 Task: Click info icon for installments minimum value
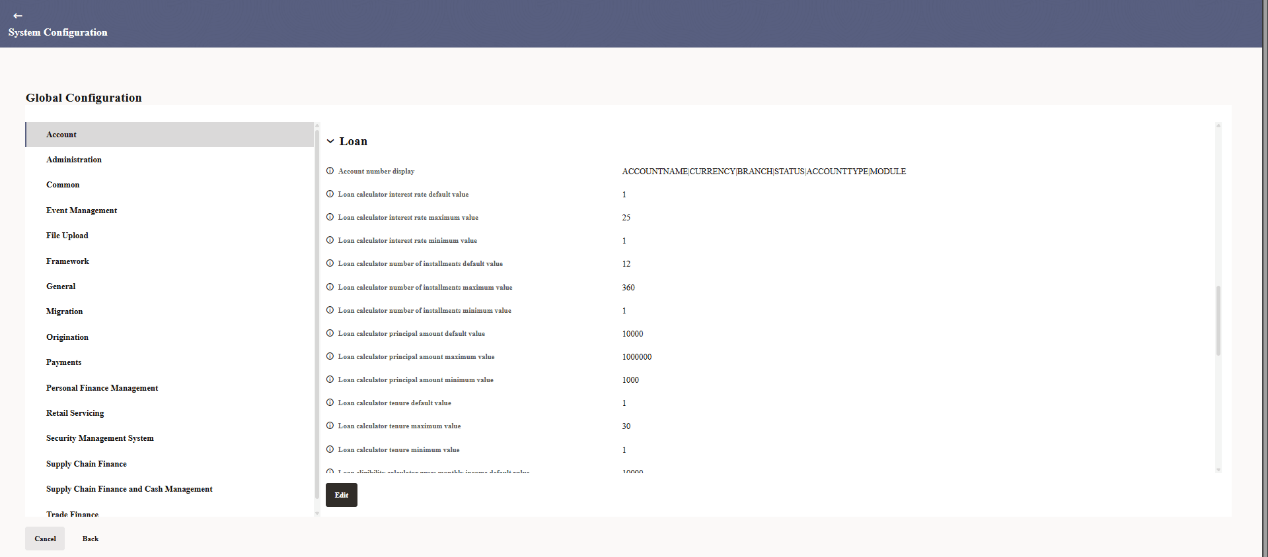330,310
